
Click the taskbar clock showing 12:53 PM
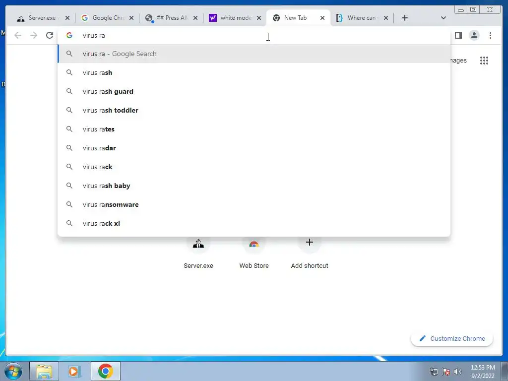483,372
